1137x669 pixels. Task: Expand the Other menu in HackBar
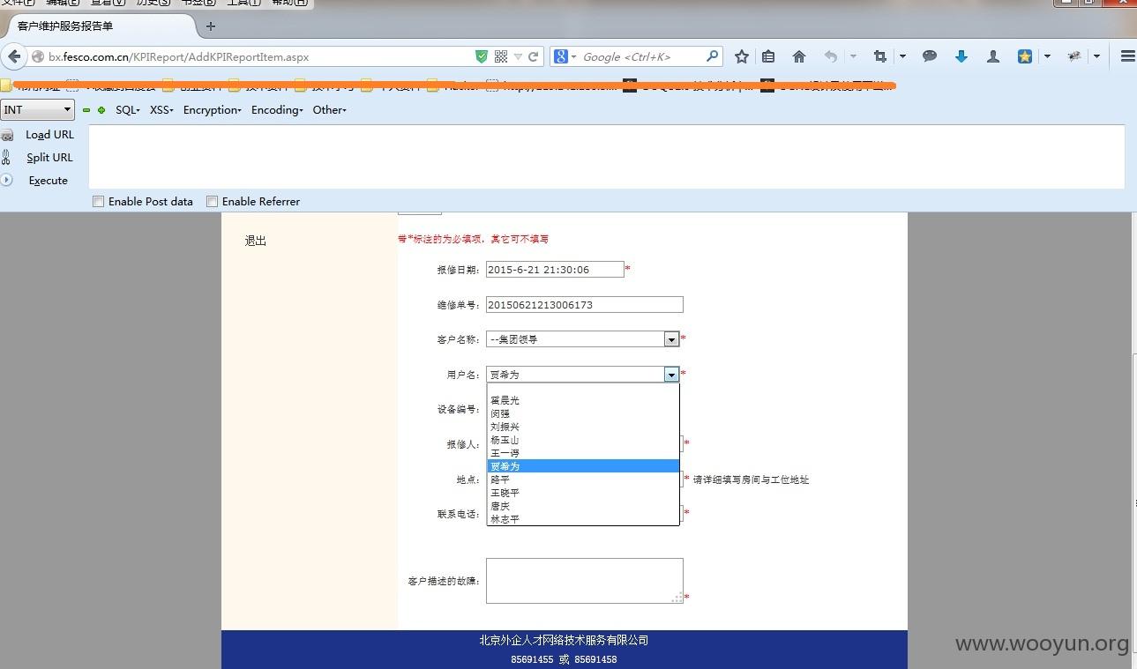coord(330,110)
